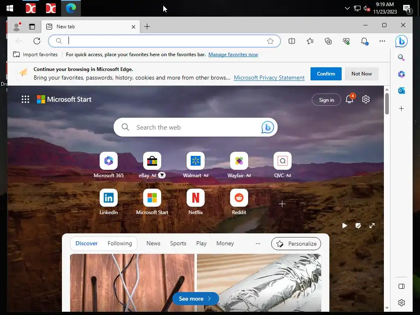Open the Bing Copilot sidebar button

tap(401, 41)
